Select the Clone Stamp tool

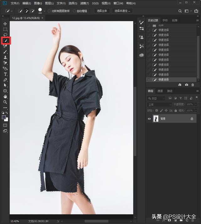[x=5, y=57]
